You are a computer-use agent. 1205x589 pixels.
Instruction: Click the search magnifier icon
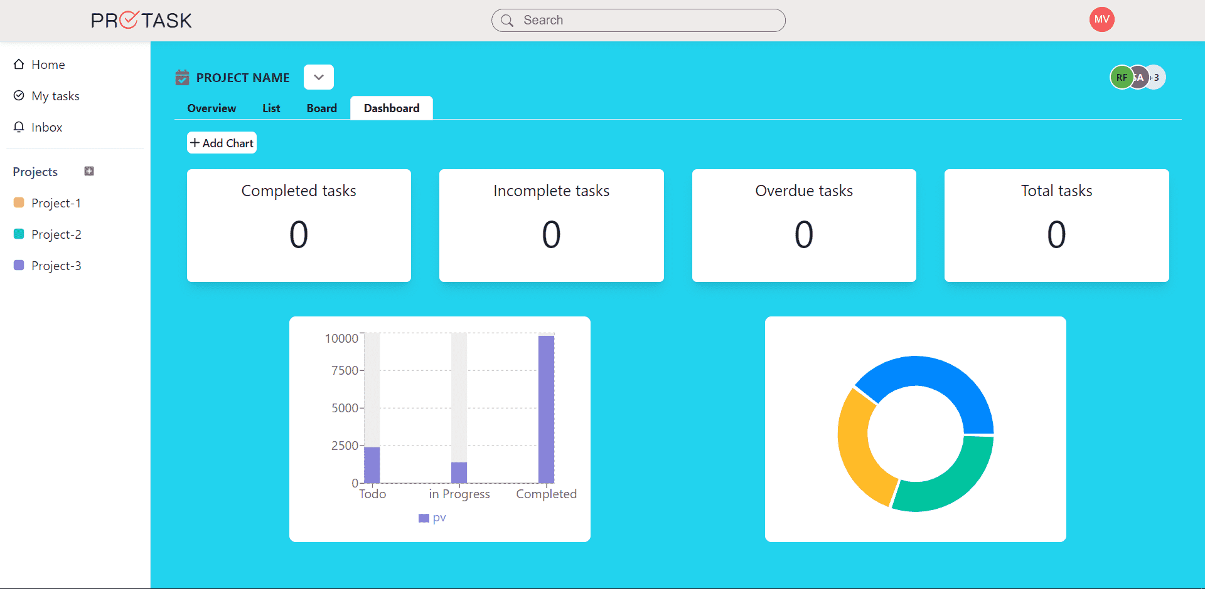[x=507, y=21]
